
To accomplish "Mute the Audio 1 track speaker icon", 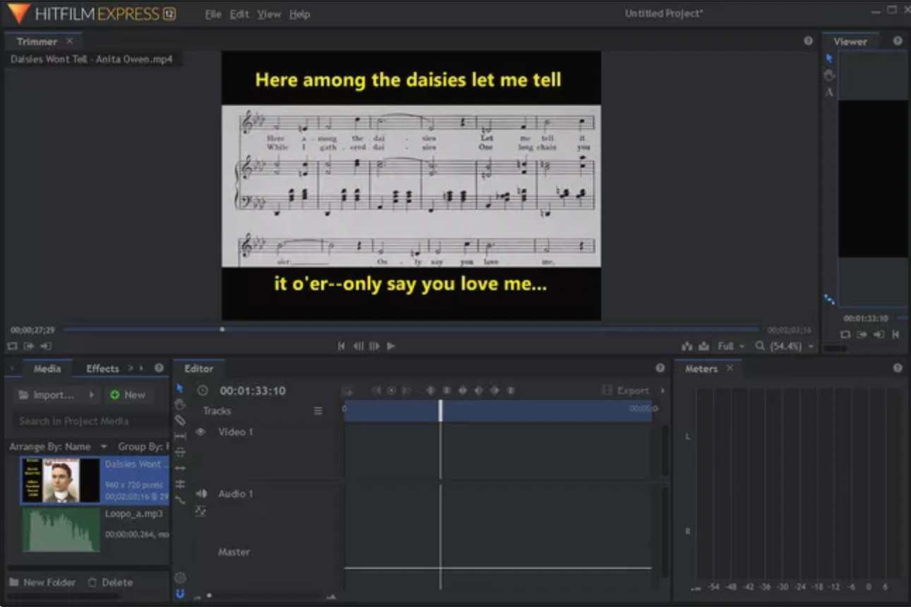I will [201, 493].
